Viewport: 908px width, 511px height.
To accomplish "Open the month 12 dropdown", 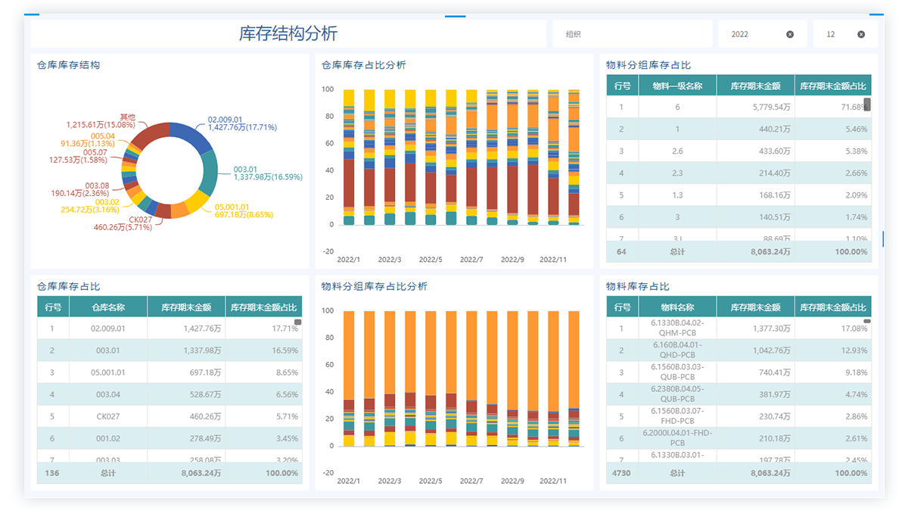I will coord(836,35).
